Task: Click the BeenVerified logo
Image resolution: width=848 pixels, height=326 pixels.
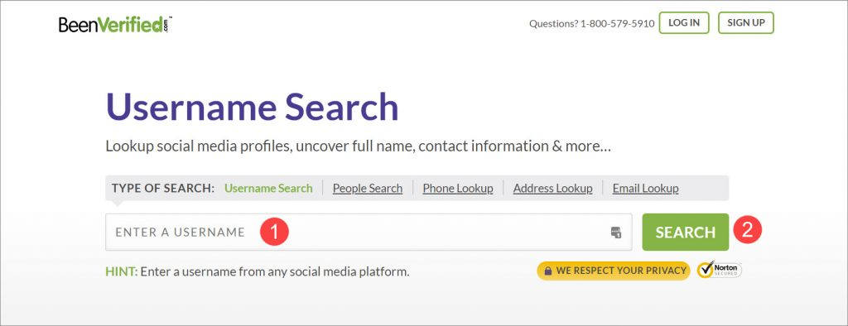Action: [115, 24]
